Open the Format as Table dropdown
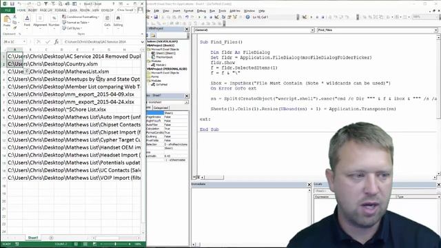The height and width of the screenshot is (248, 441). pyautogui.click(x=76, y=23)
